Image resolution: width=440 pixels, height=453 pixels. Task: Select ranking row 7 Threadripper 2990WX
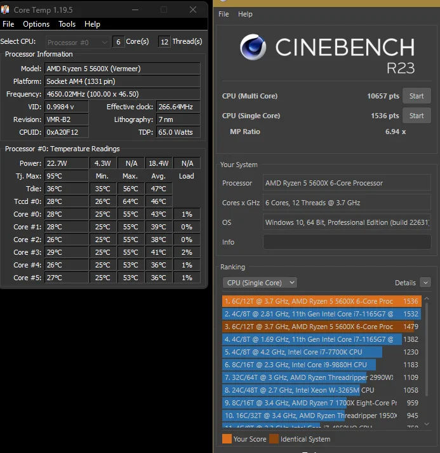click(322, 377)
